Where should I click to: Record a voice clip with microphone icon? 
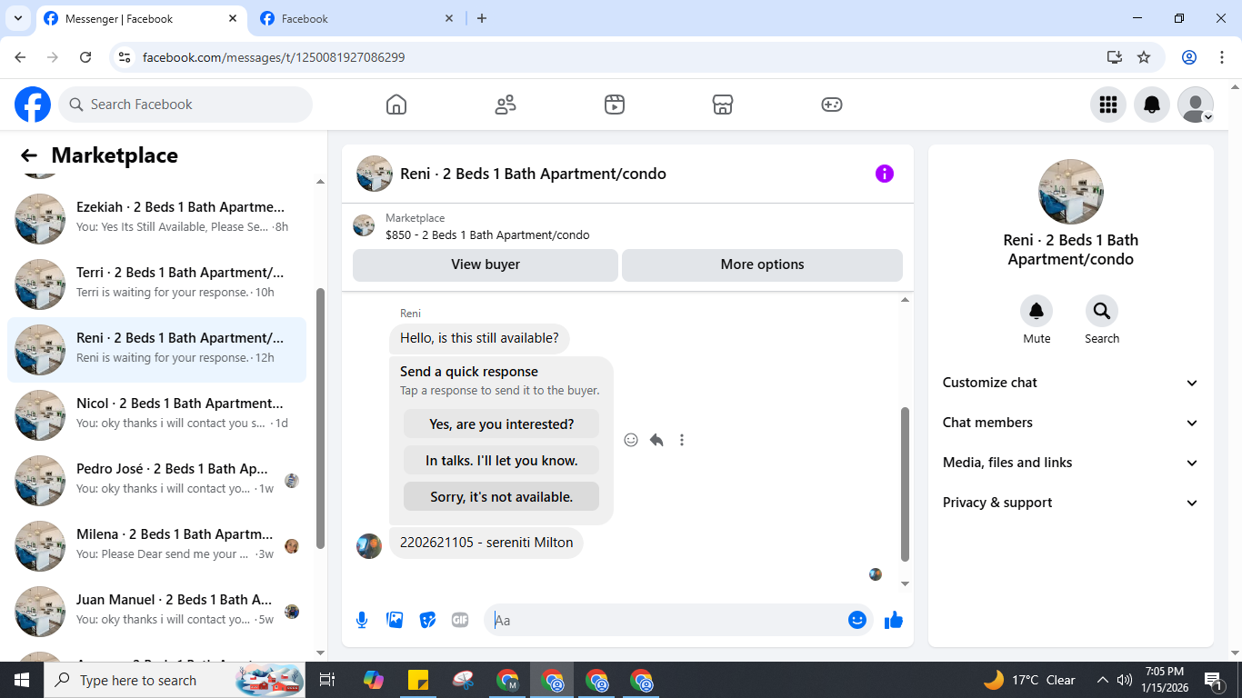[362, 620]
